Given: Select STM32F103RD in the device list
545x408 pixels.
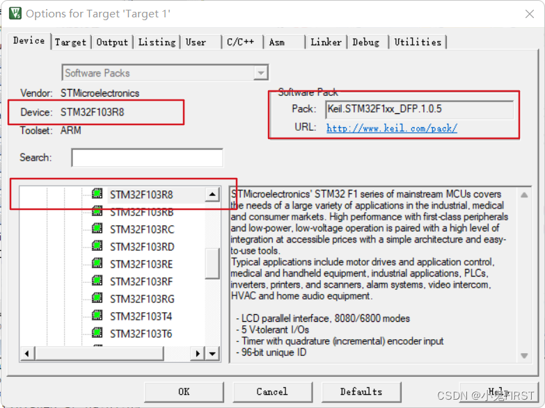Looking at the screenshot, I should pos(142,247).
